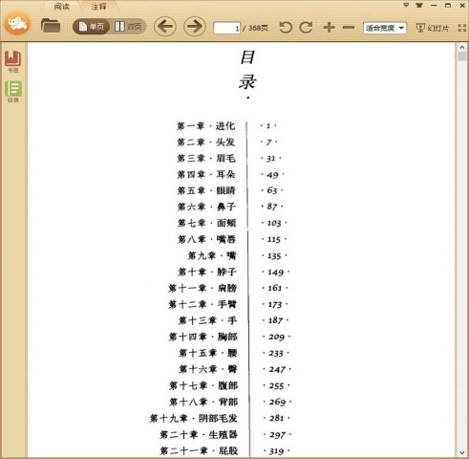Viewport: 469px width, 459px height.
Task: Switch to the 注释 tab
Action: (x=98, y=6)
